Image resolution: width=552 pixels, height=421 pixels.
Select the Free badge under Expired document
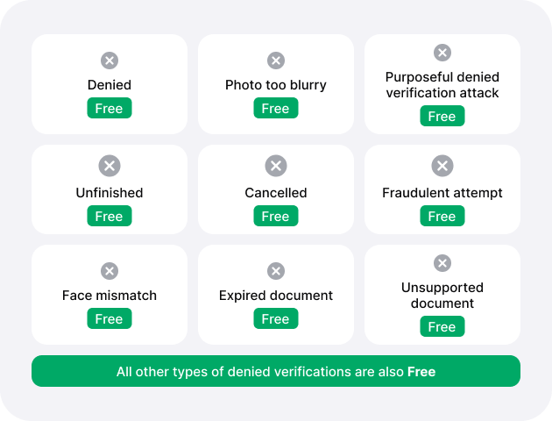click(x=276, y=318)
